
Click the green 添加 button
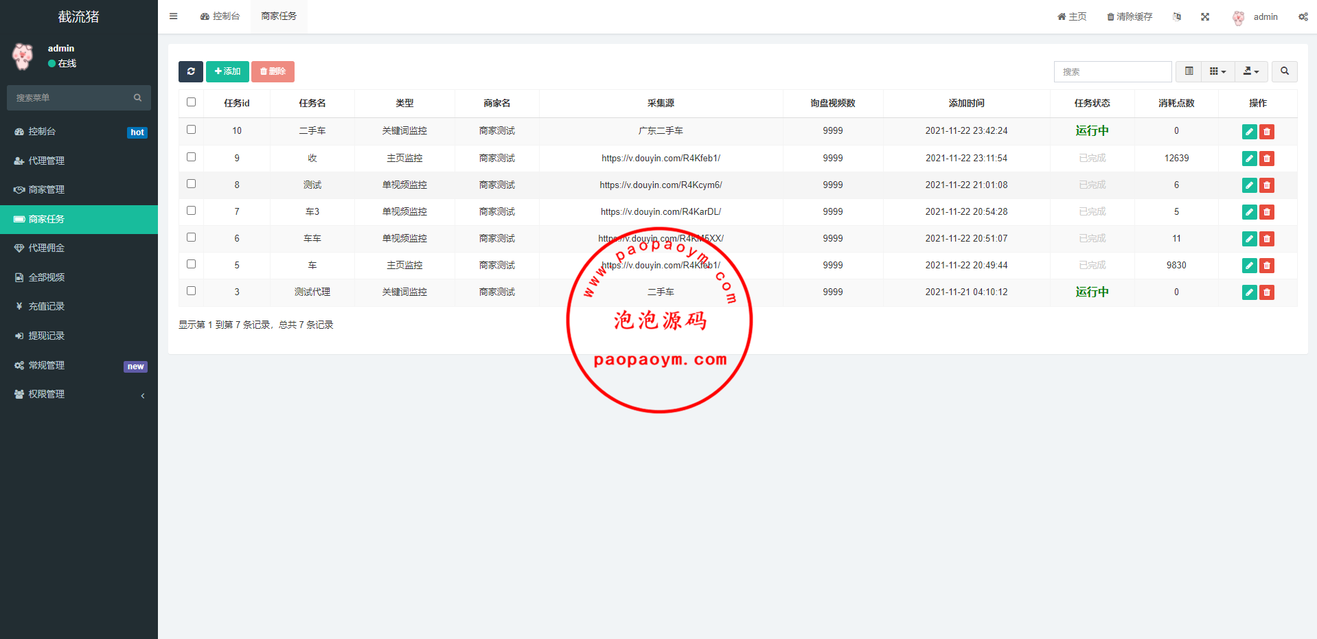point(227,71)
